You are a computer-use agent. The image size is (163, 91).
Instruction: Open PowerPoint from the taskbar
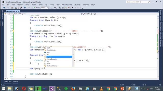click(x=123, y=89)
